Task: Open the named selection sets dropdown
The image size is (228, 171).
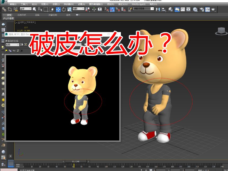Action: point(144,9)
